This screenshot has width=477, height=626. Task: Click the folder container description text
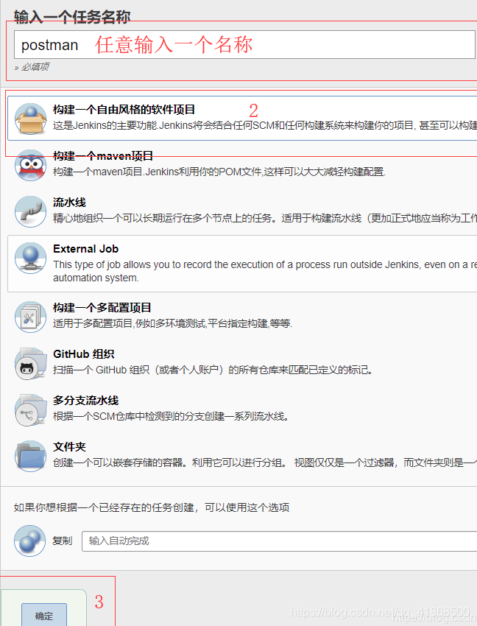click(x=265, y=463)
